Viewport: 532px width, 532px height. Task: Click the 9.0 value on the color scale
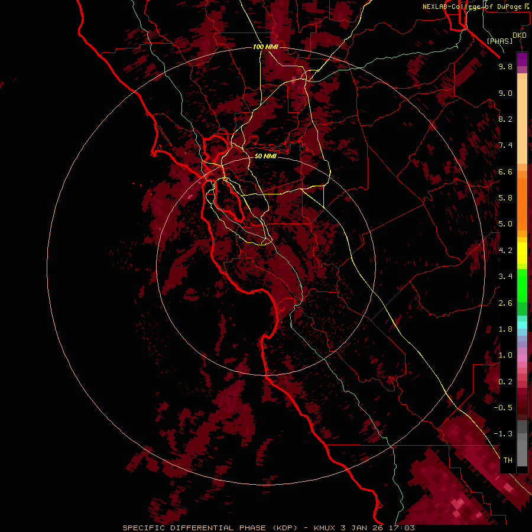(x=505, y=93)
